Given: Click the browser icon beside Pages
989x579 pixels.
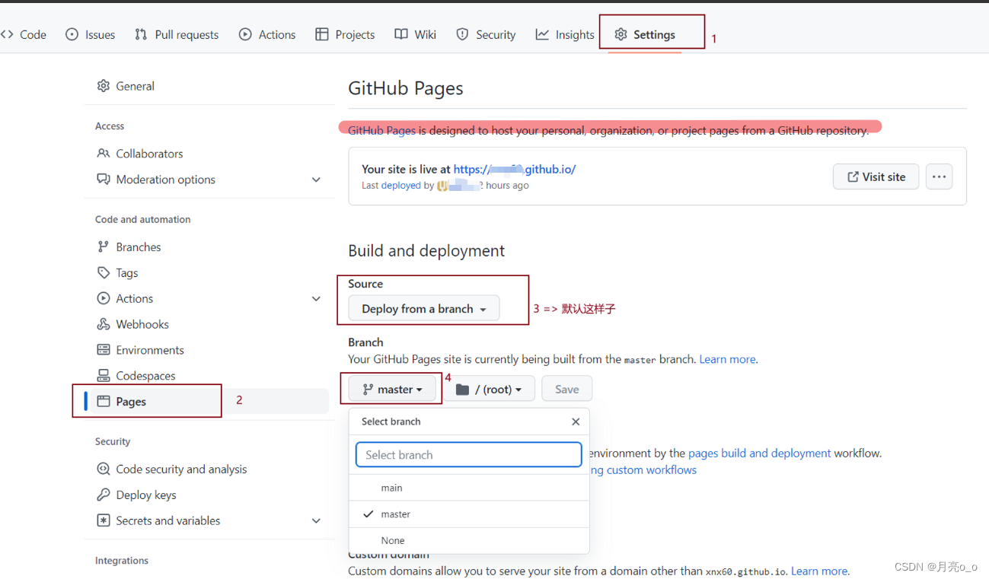Looking at the screenshot, I should [104, 402].
